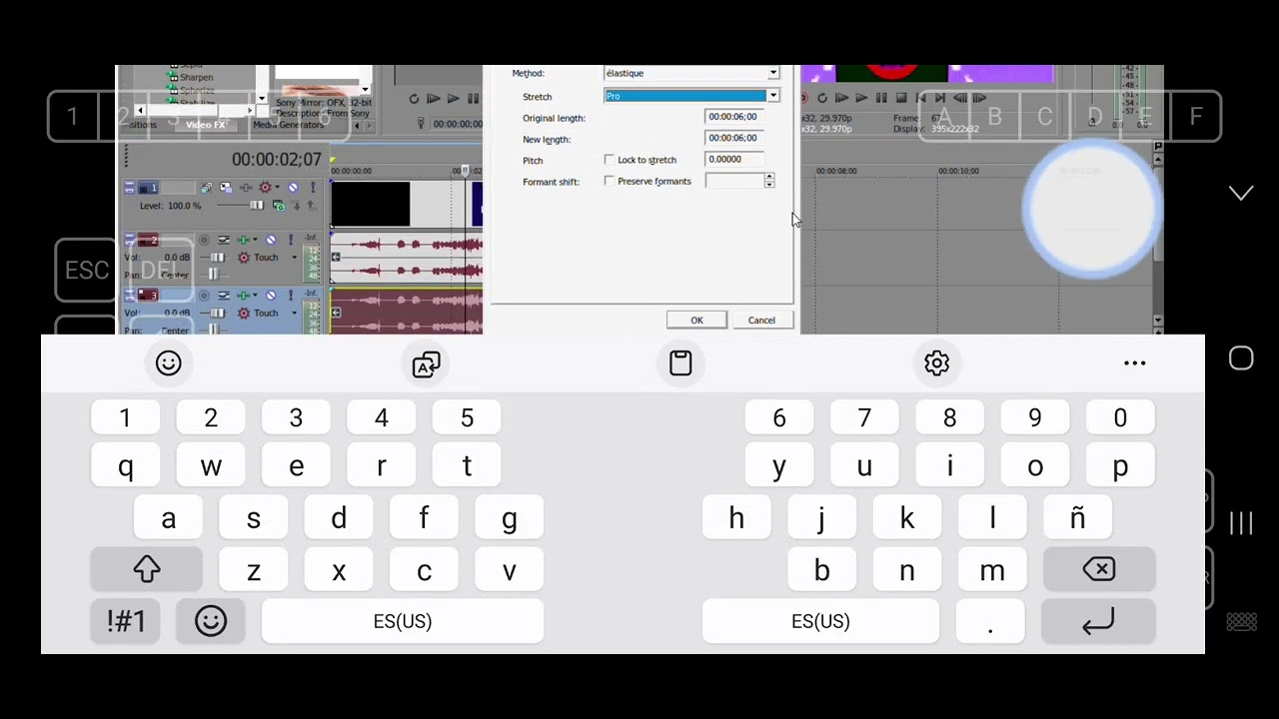Click play in the preview window
Screen dimensions: 1279x719
coord(862,98)
